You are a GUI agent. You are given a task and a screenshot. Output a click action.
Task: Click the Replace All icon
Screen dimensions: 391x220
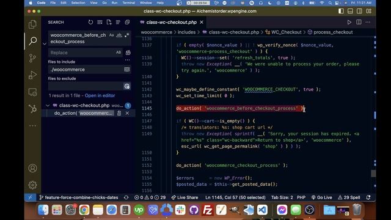[128, 53]
